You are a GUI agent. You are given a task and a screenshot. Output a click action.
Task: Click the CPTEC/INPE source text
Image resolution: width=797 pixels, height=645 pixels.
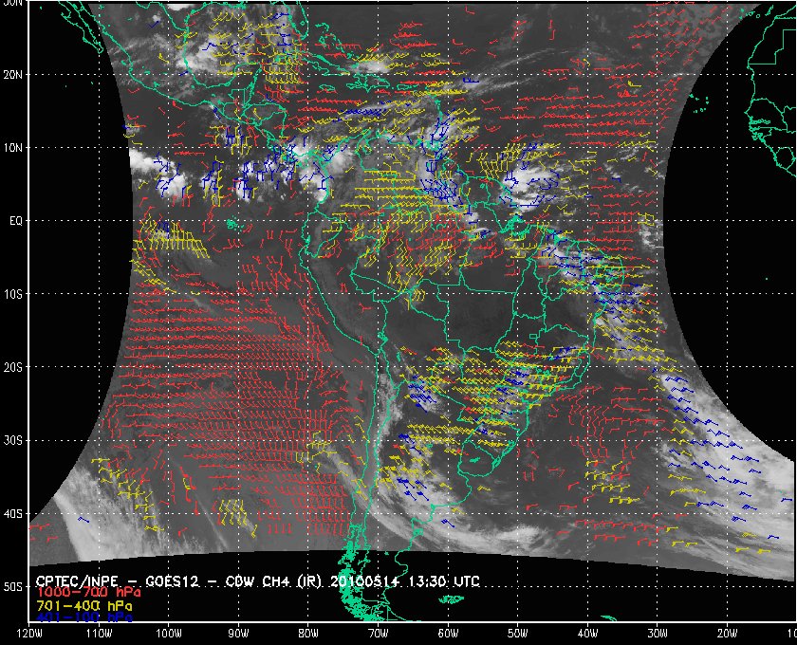click(77, 581)
